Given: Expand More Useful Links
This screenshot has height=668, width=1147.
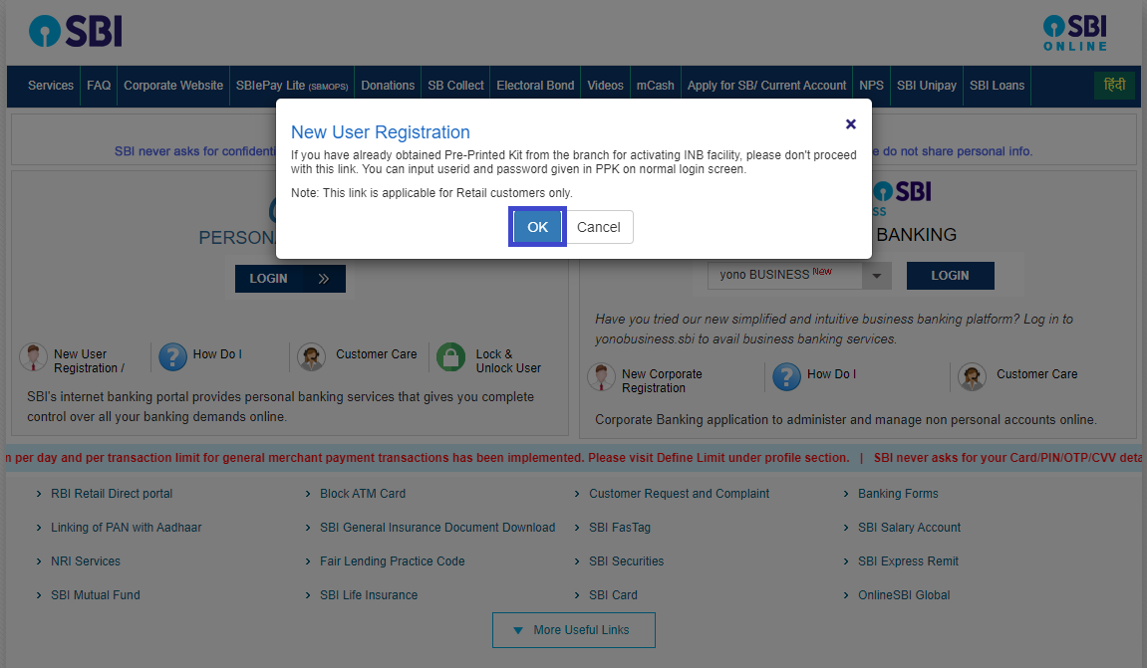Looking at the screenshot, I should (573, 630).
